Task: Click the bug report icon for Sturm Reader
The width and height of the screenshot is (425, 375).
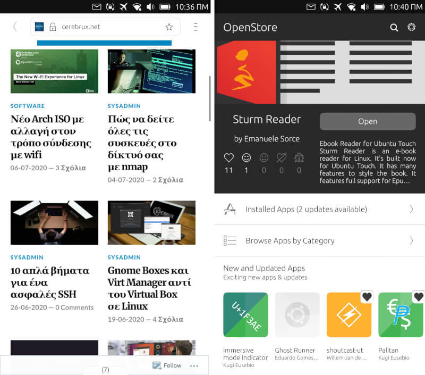Action: coord(299,157)
